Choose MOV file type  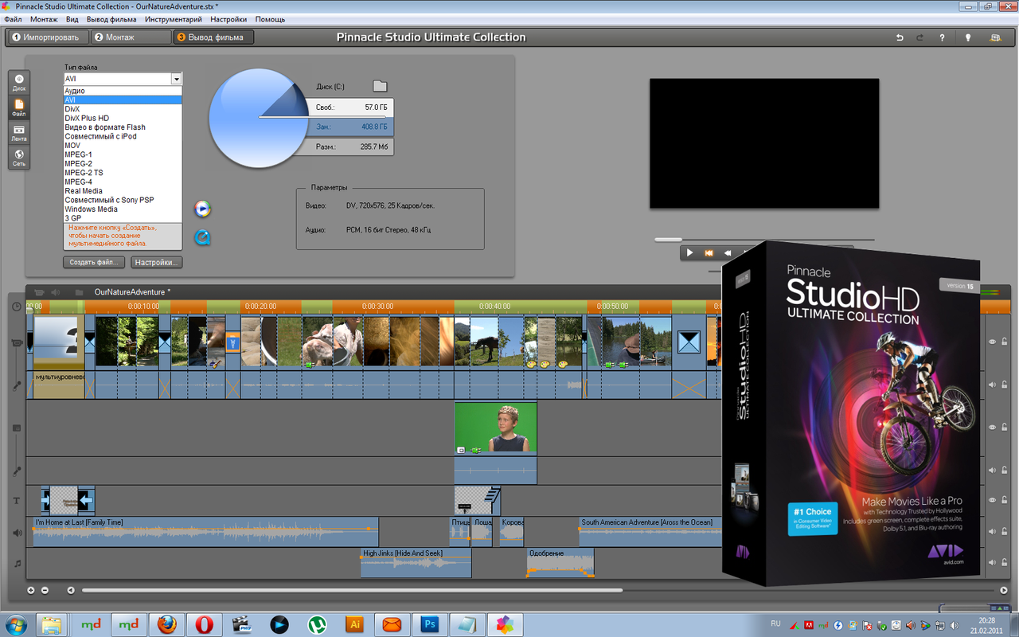tap(123, 146)
